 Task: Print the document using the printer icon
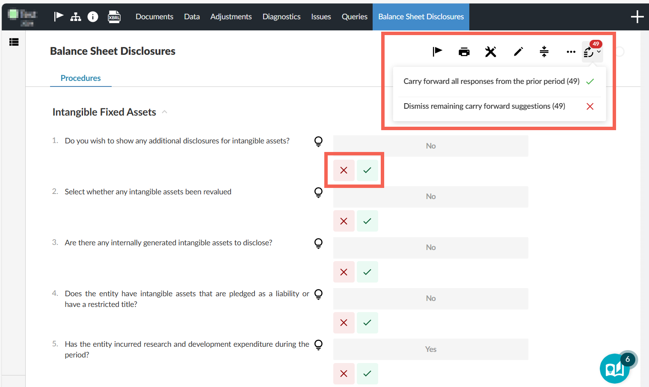pyautogui.click(x=464, y=52)
